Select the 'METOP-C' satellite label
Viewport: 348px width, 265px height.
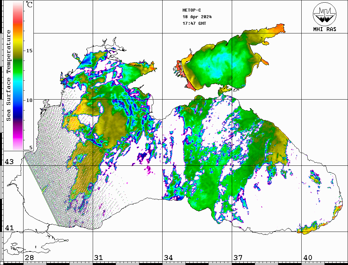[192, 10]
